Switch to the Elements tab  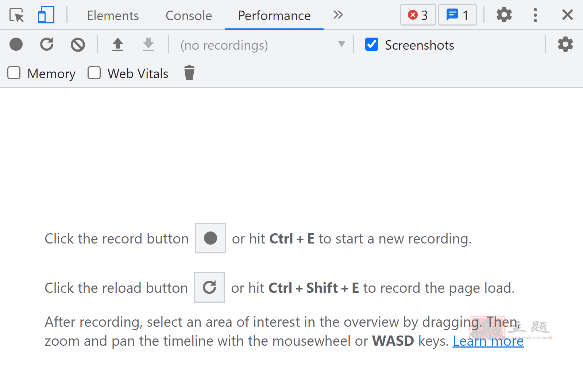pos(113,15)
